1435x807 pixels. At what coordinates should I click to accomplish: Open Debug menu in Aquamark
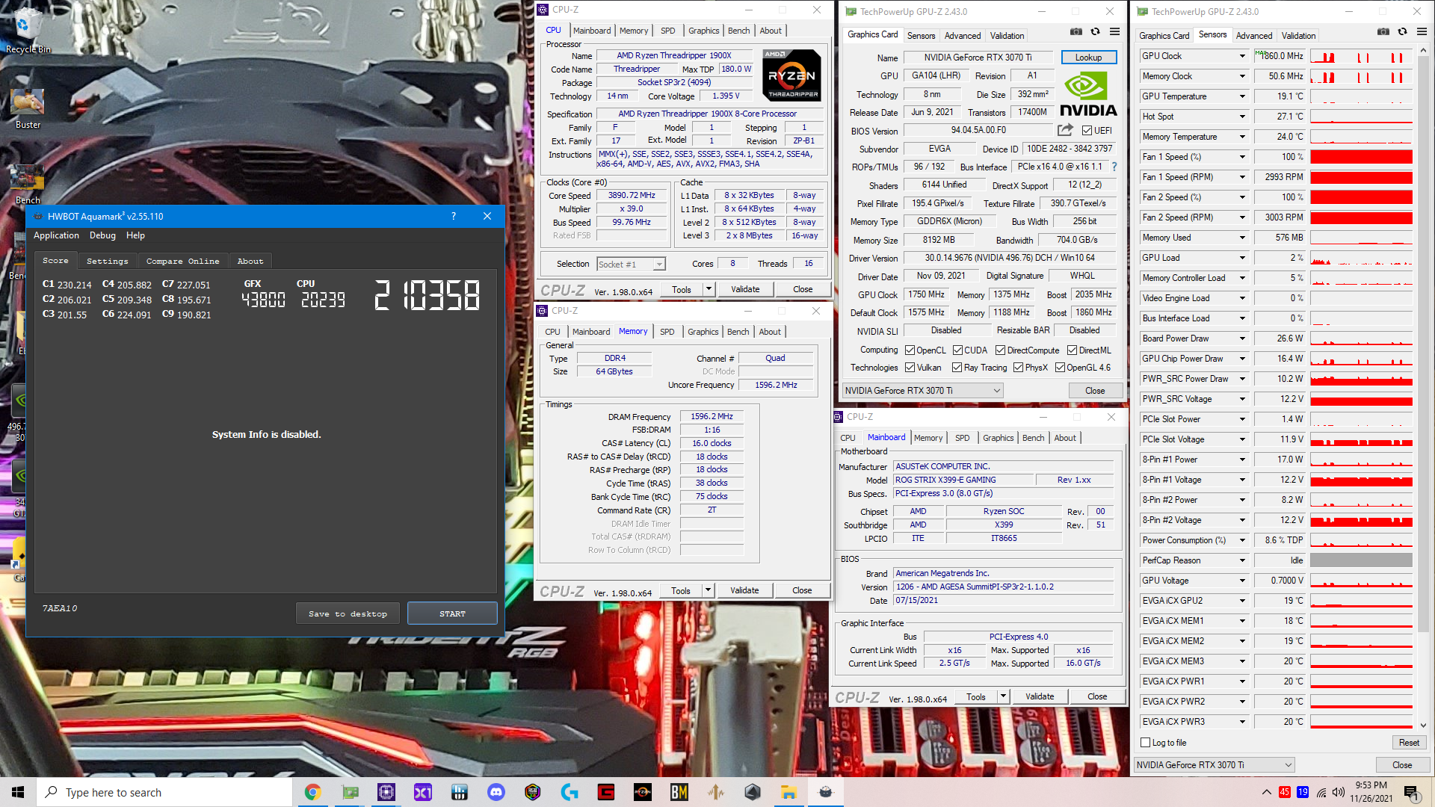tap(102, 235)
